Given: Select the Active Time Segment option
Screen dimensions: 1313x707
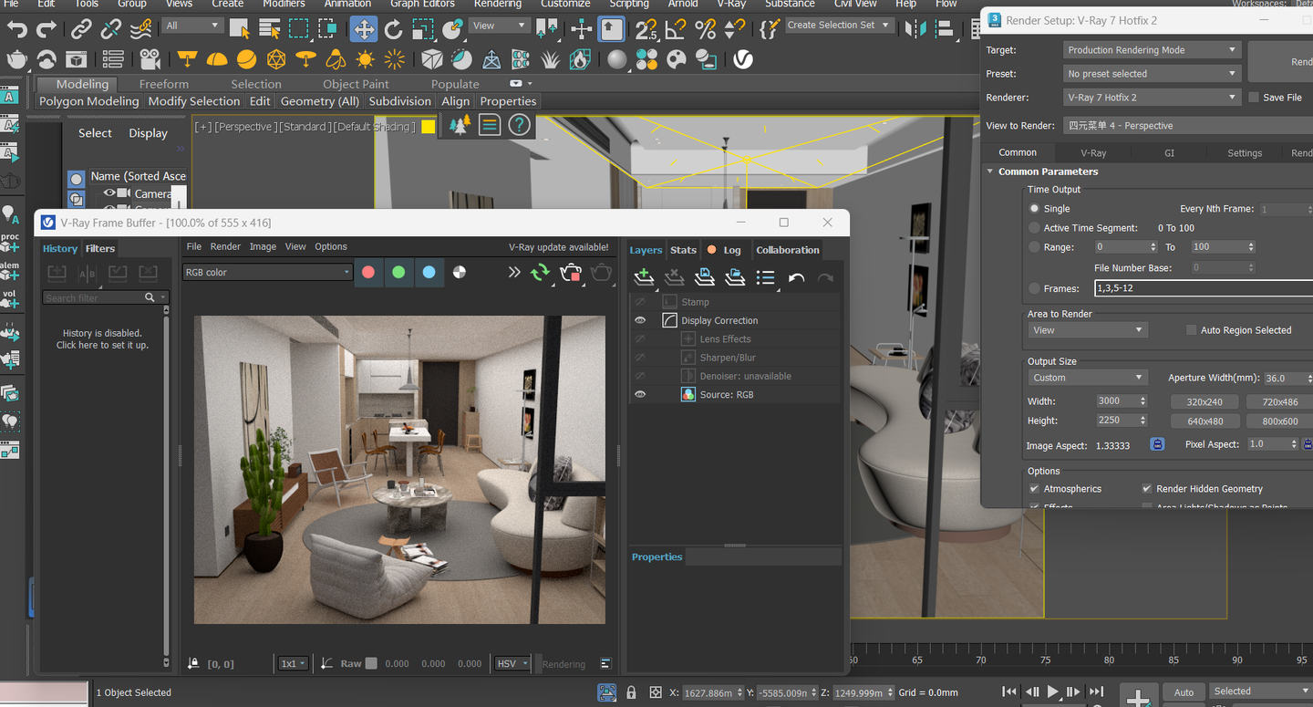Looking at the screenshot, I should pyautogui.click(x=1034, y=228).
